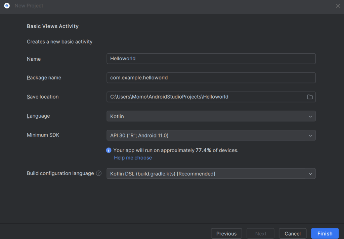Expand the Language dropdown showing Kotlin
Image resolution: width=344 pixels, height=239 pixels.
(x=211, y=116)
